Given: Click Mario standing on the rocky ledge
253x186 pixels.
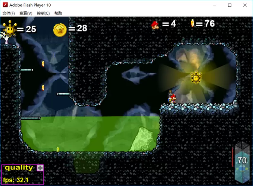Looking at the screenshot, I should point(172,97).
